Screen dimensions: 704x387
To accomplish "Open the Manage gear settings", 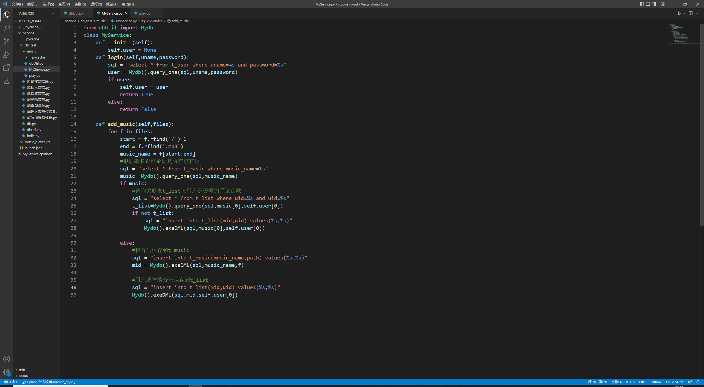I will coord(7,372).
